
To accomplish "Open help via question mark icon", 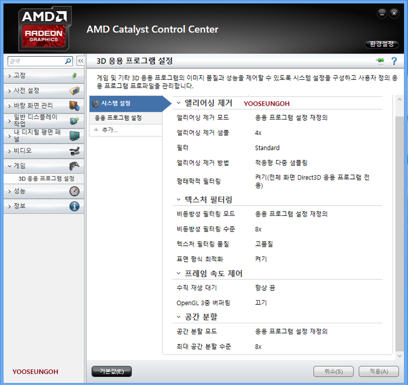I will point(394,61).
